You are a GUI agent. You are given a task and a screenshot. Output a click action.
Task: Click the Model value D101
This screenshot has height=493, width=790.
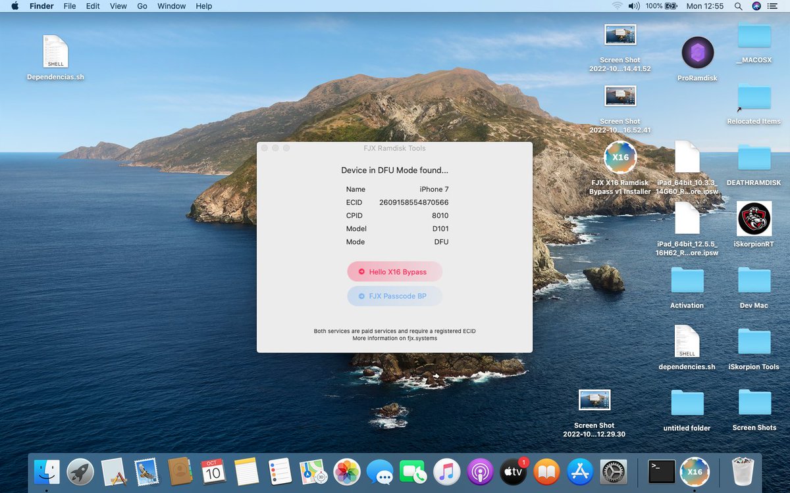[440, 229]
